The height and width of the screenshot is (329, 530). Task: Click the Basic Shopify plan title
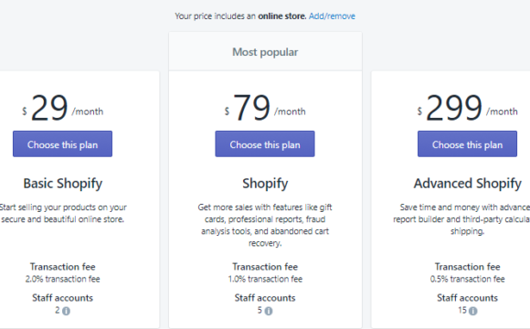tap(62, 184)
